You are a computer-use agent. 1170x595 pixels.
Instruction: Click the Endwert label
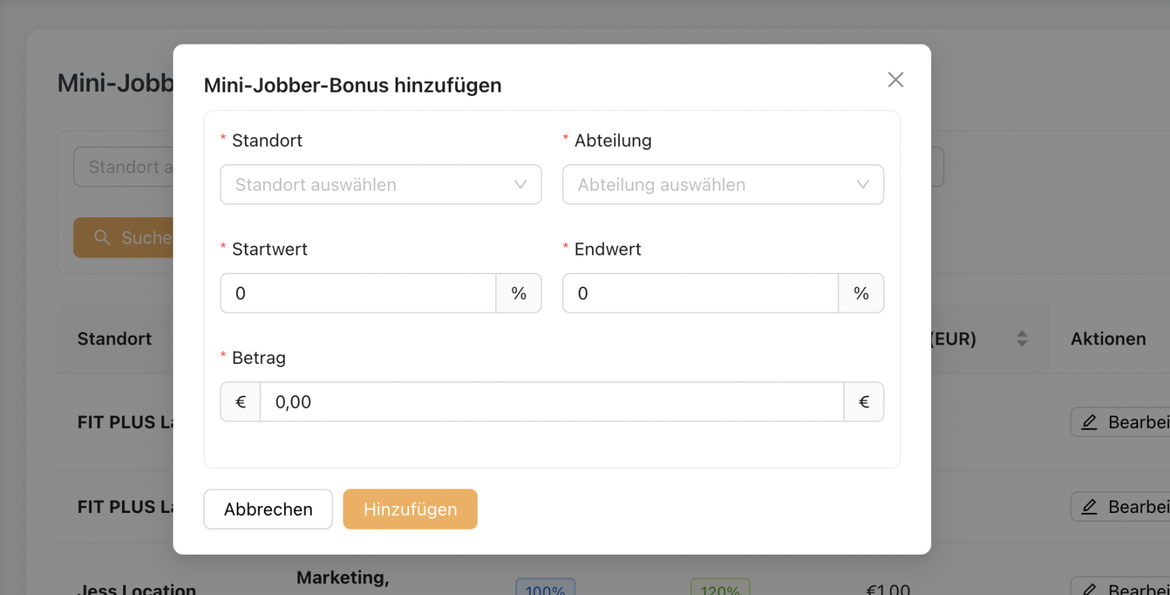(x=607, y=249)
